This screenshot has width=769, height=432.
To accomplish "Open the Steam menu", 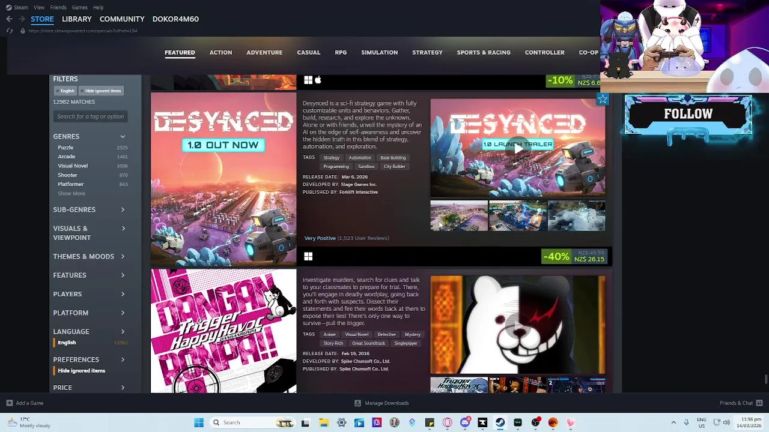I will pyautogui.click(x=17, y=7).
